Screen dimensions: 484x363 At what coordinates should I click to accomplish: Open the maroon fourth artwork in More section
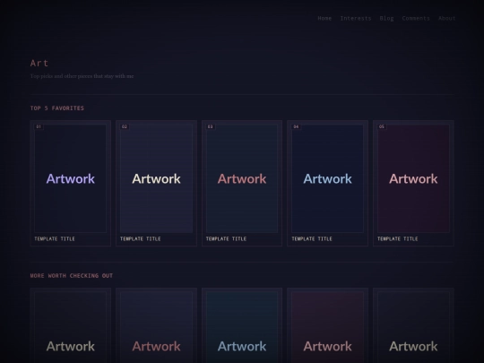pyautogui.click(x=327, y=325)
